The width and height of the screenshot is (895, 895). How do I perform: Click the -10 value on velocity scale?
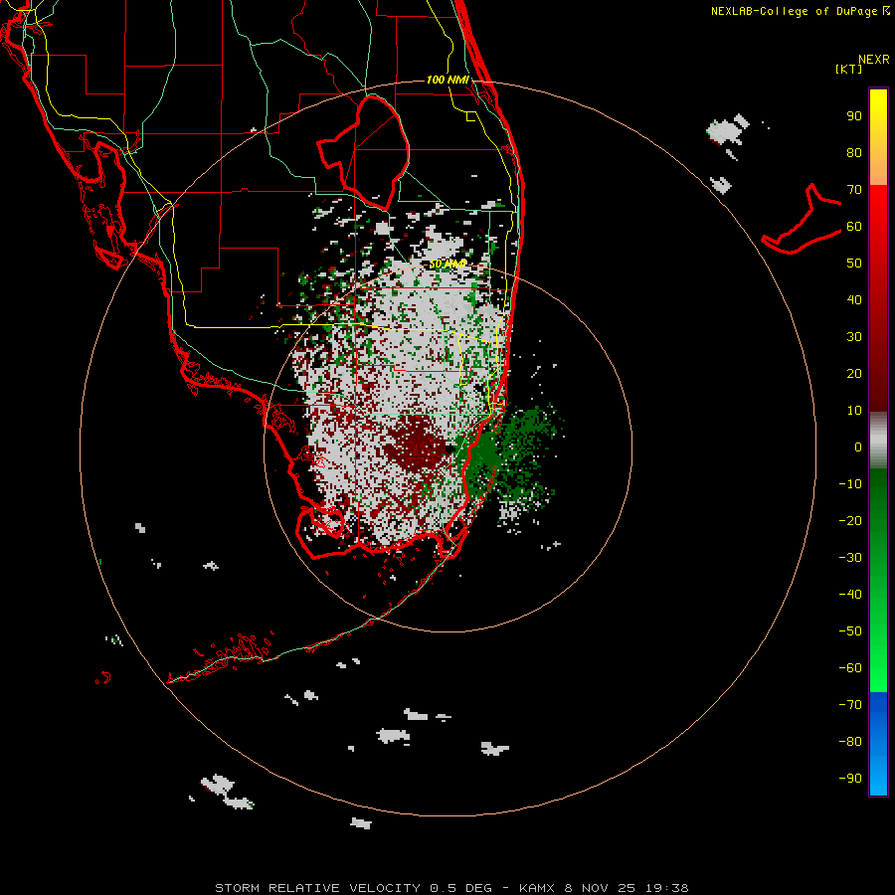tap(850, 484)
